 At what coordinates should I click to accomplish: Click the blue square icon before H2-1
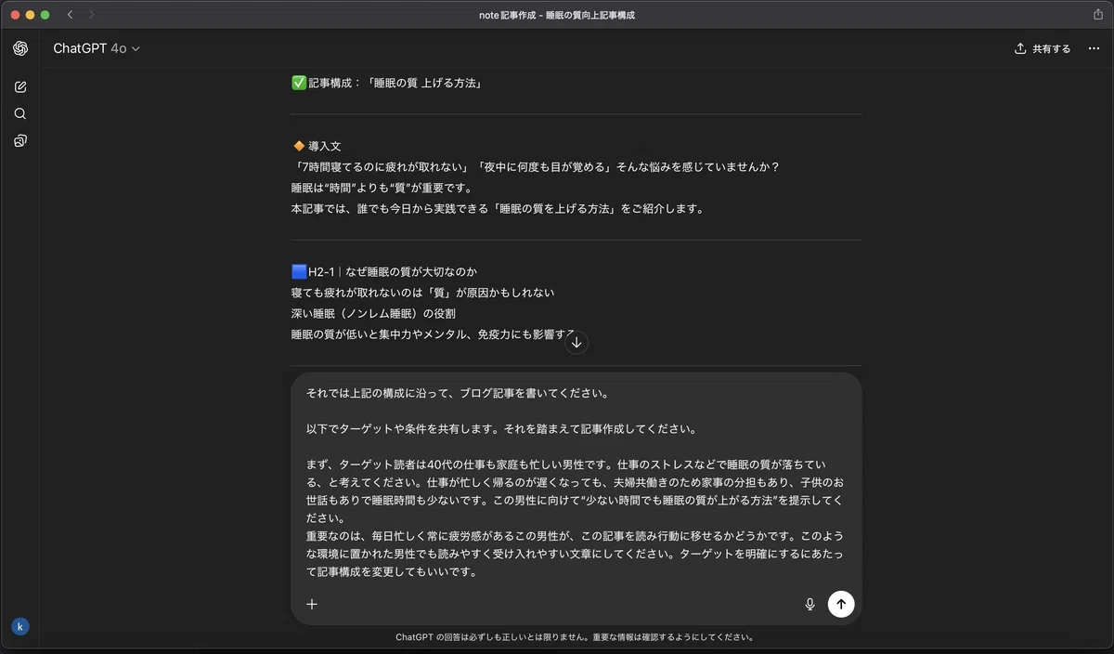pyautogui.click(x=299, y=272)
